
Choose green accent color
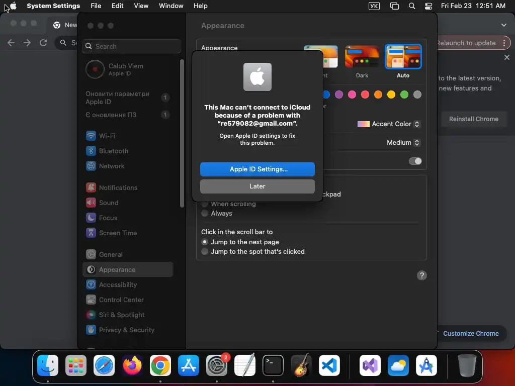(x=404, y=94)
